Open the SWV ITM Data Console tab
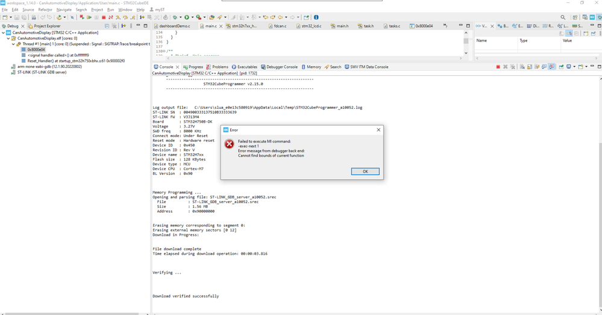This screenshot has height=315, width=602. pyautogui.click(x=366, y=67)
